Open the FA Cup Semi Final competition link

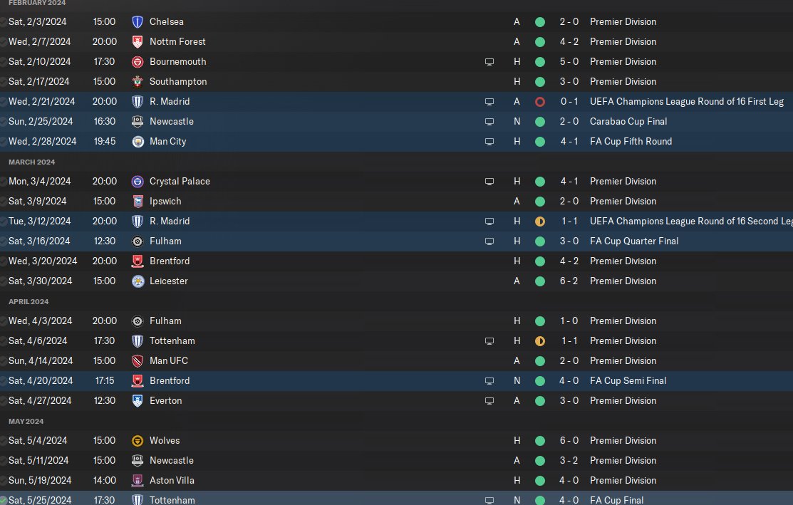(628, 381)
